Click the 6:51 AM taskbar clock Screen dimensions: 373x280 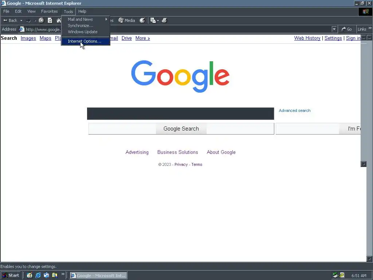pyautogui.click(x=359, y=276)
